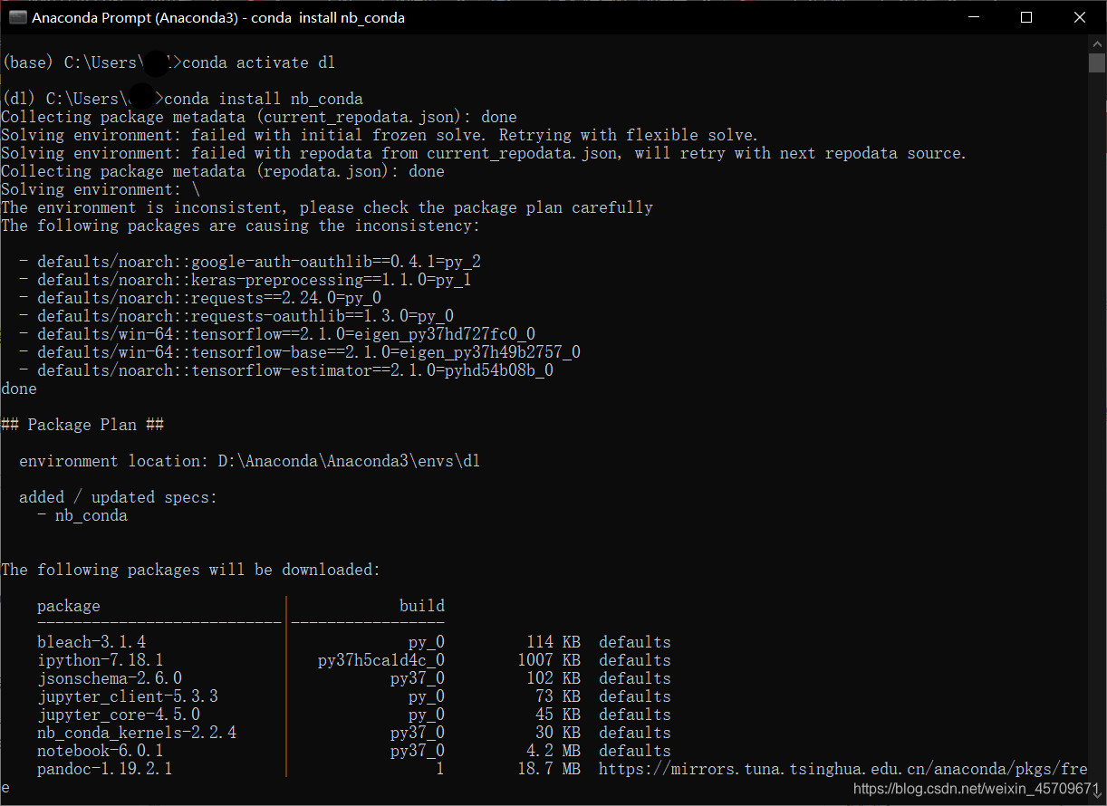Click the '18.7 MB' size value

point(549,769)
